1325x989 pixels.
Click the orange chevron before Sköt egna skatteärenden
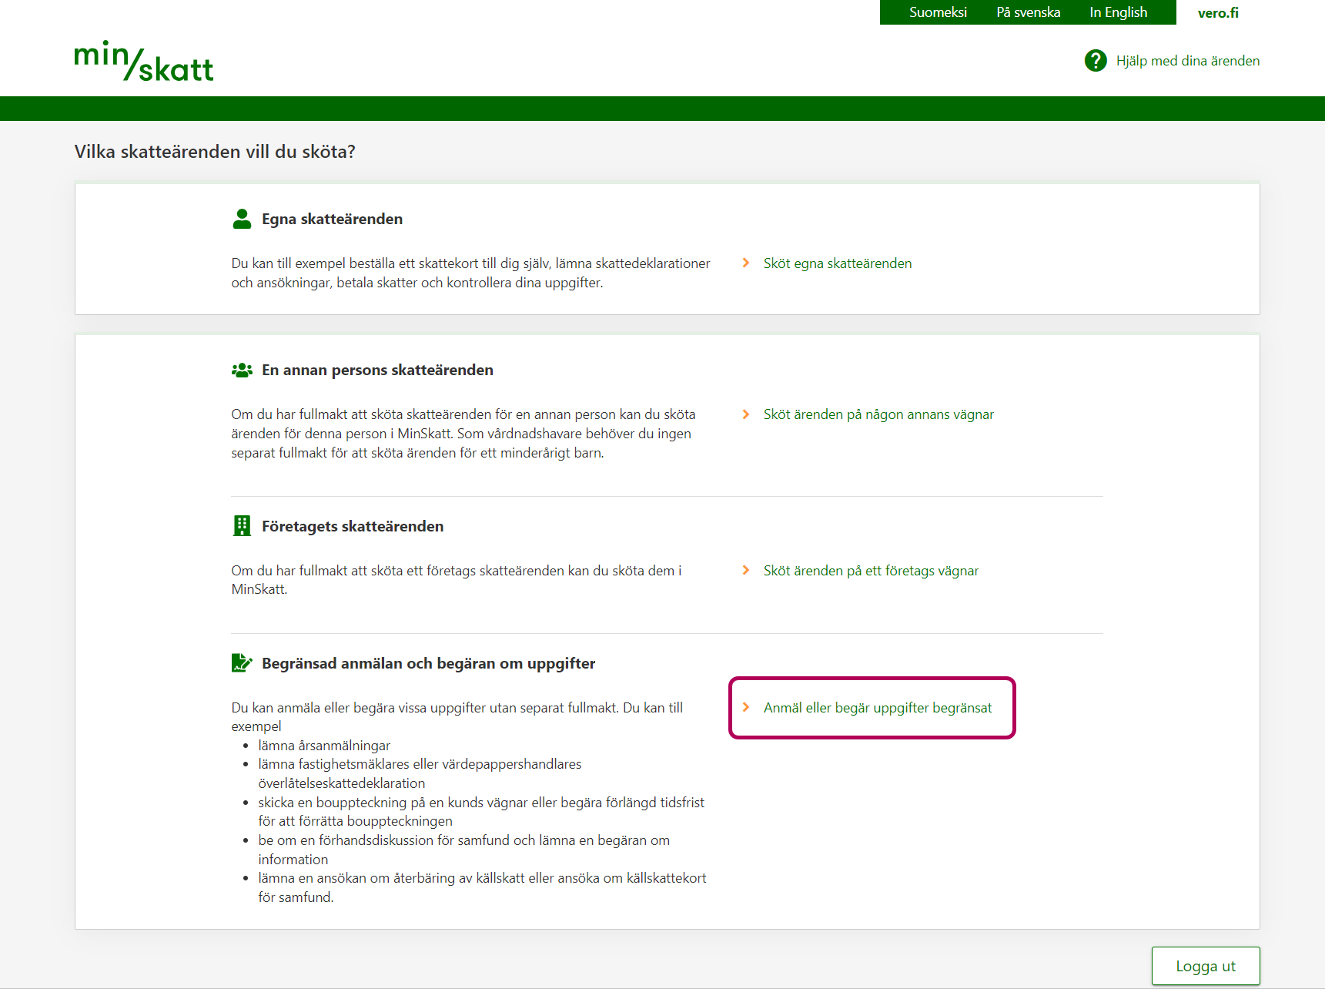point(745,263)
